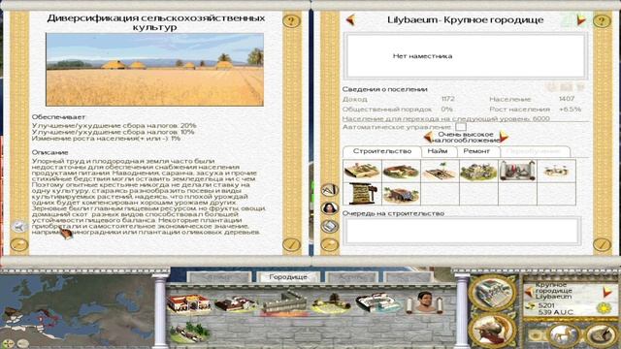Raise the tax rate with right arrow

click(x=504, y=137)
